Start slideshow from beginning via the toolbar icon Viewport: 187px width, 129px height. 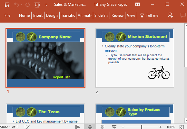(37, 5)
